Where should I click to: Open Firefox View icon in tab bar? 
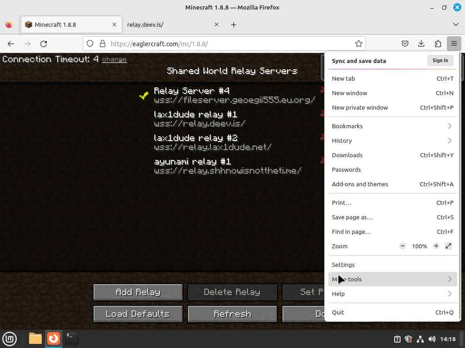tap(9, 24)
